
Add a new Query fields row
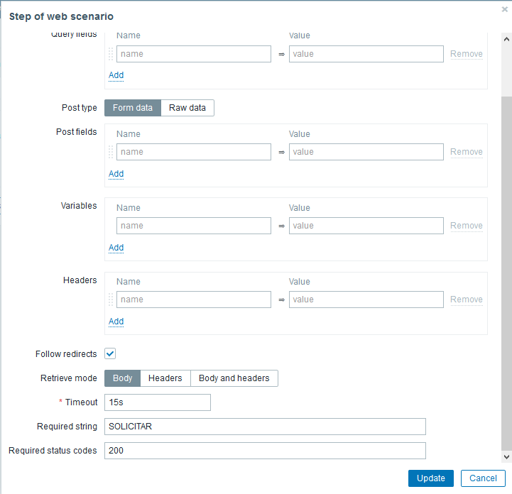(116, 75)
